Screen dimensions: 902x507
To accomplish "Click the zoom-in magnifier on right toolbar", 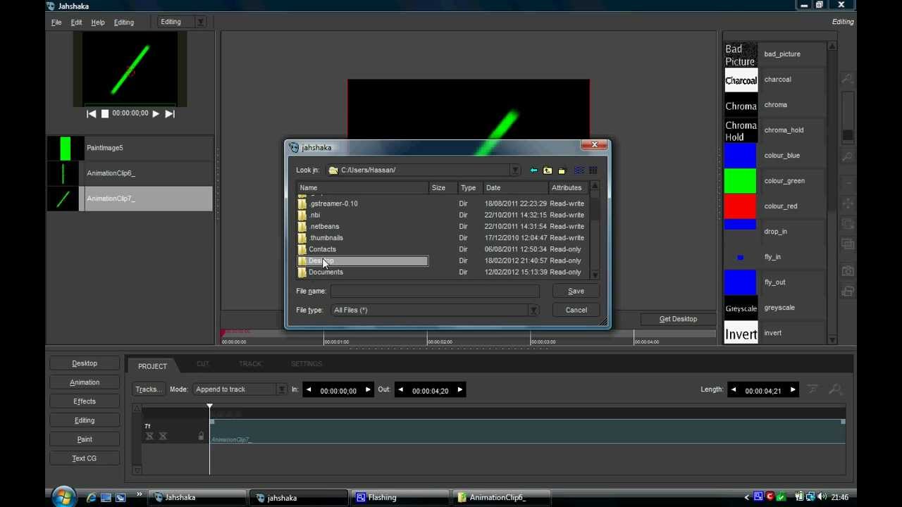I will 848,79.
